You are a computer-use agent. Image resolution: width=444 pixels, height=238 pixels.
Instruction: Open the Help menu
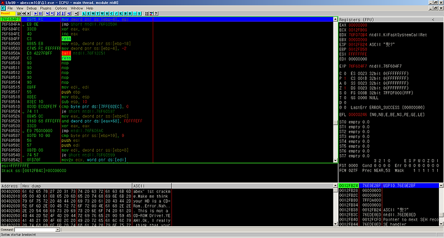point(90,8)
